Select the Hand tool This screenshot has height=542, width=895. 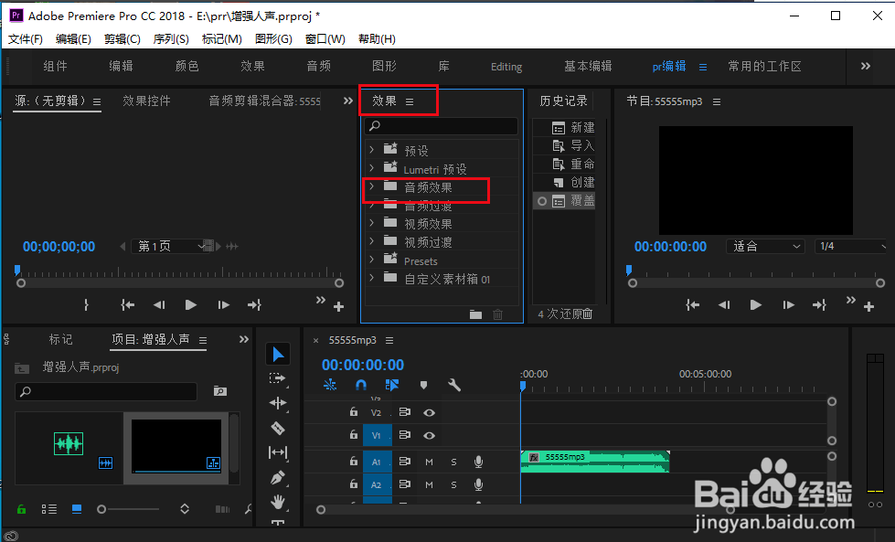pyautogui.click(x=278, y=502)
